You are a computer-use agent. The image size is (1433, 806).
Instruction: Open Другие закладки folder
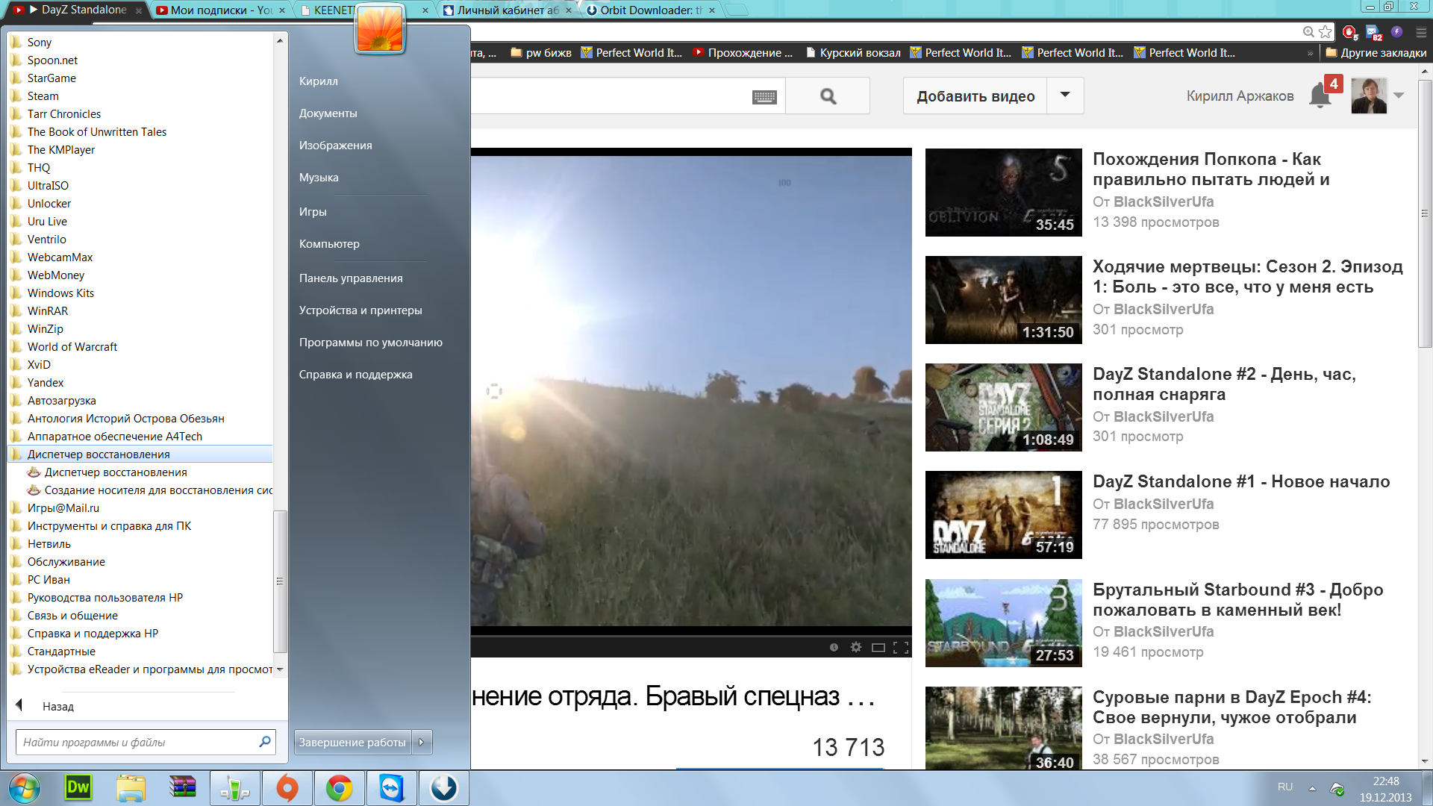1376,52
